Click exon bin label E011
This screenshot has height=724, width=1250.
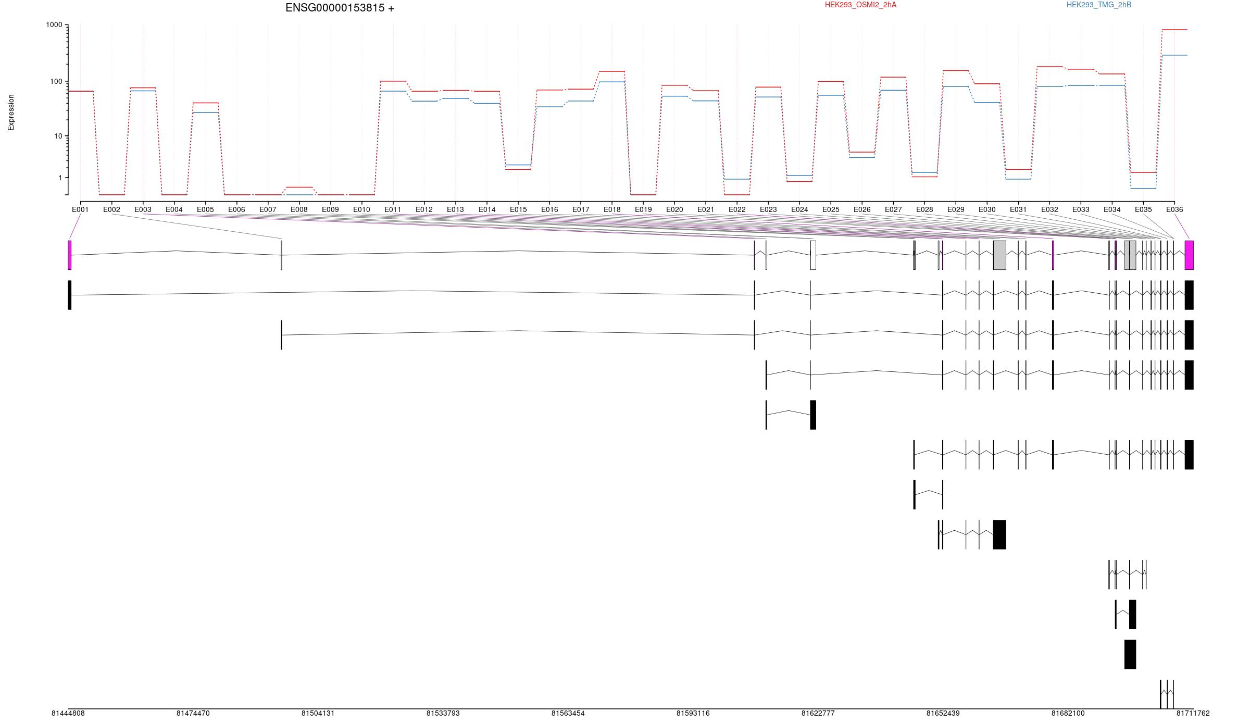tap(393, 209)
